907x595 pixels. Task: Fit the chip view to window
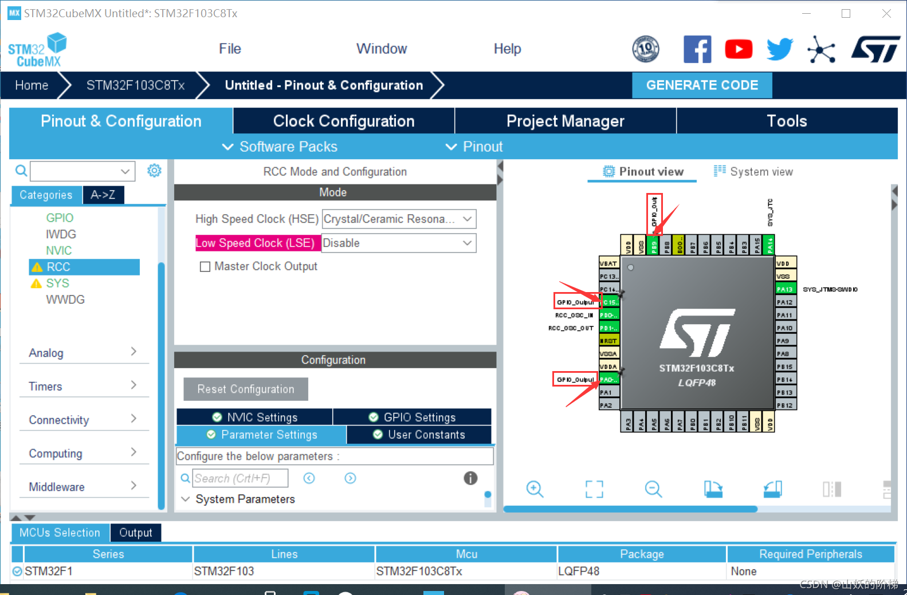pos(594,489)
